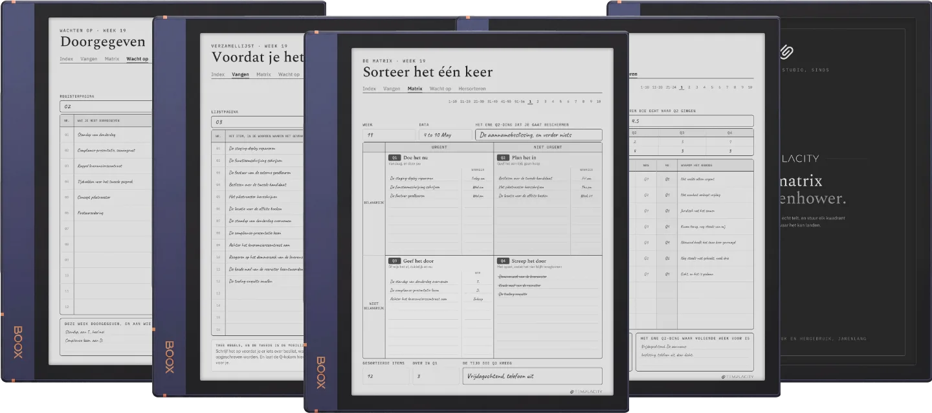Open Wacht op tab on the Voordat je het page

point(289,74)
